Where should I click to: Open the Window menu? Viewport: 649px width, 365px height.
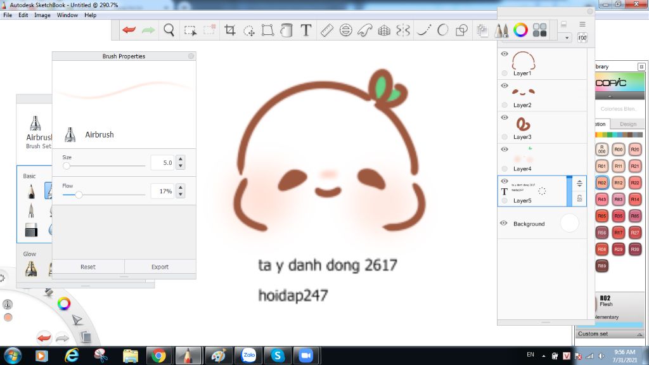point(67,15)
